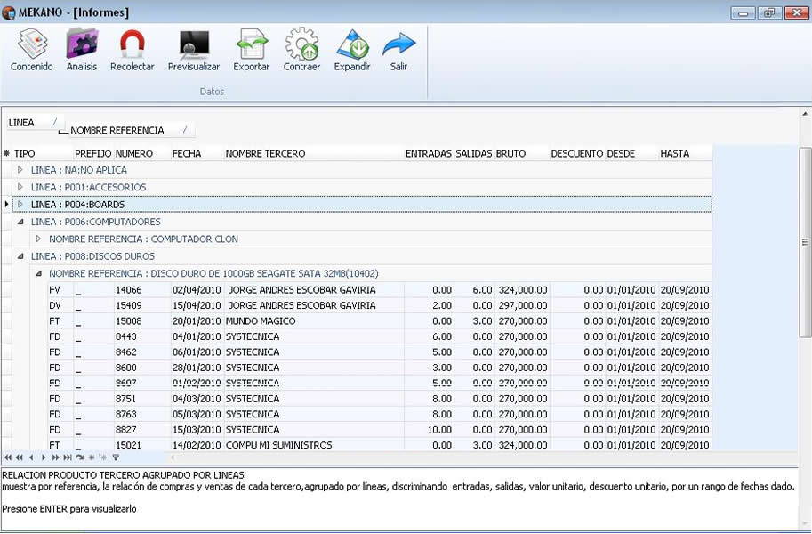
Task: Collapse LINEA : P006:COMPUTADORES group
Action: [20, 222]
